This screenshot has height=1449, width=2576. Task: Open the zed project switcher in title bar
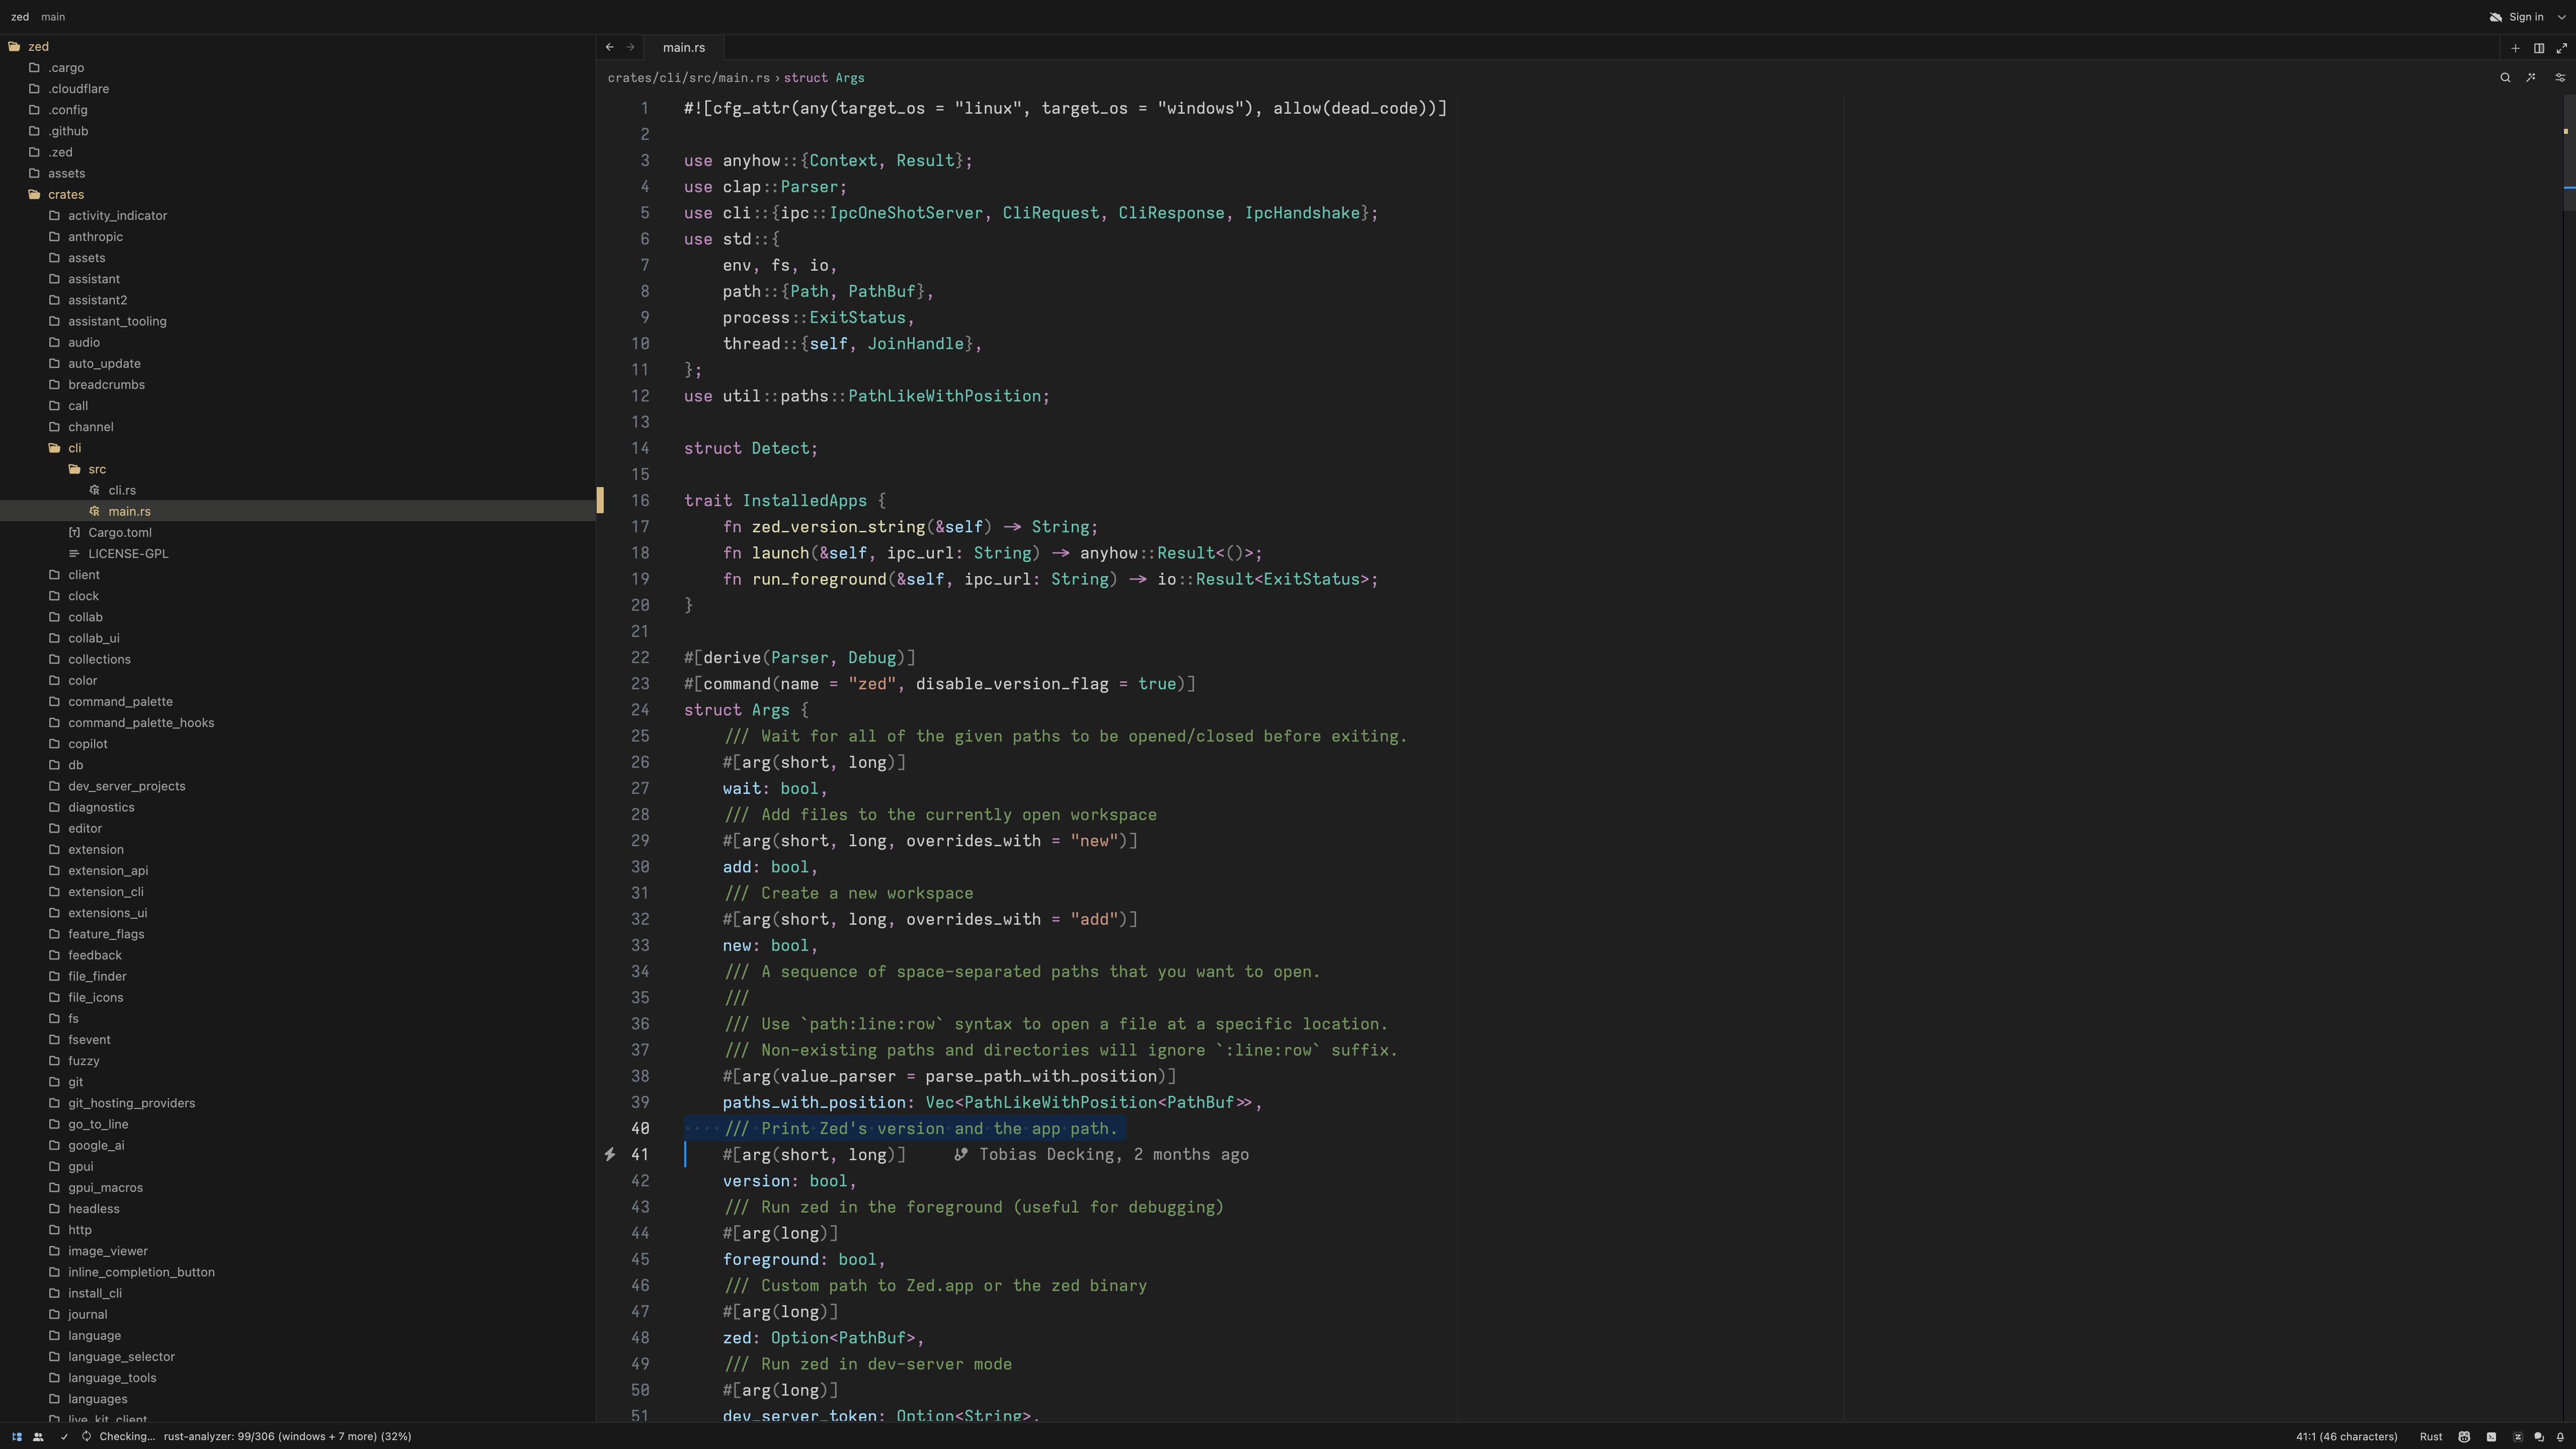(x=20, y=17)
